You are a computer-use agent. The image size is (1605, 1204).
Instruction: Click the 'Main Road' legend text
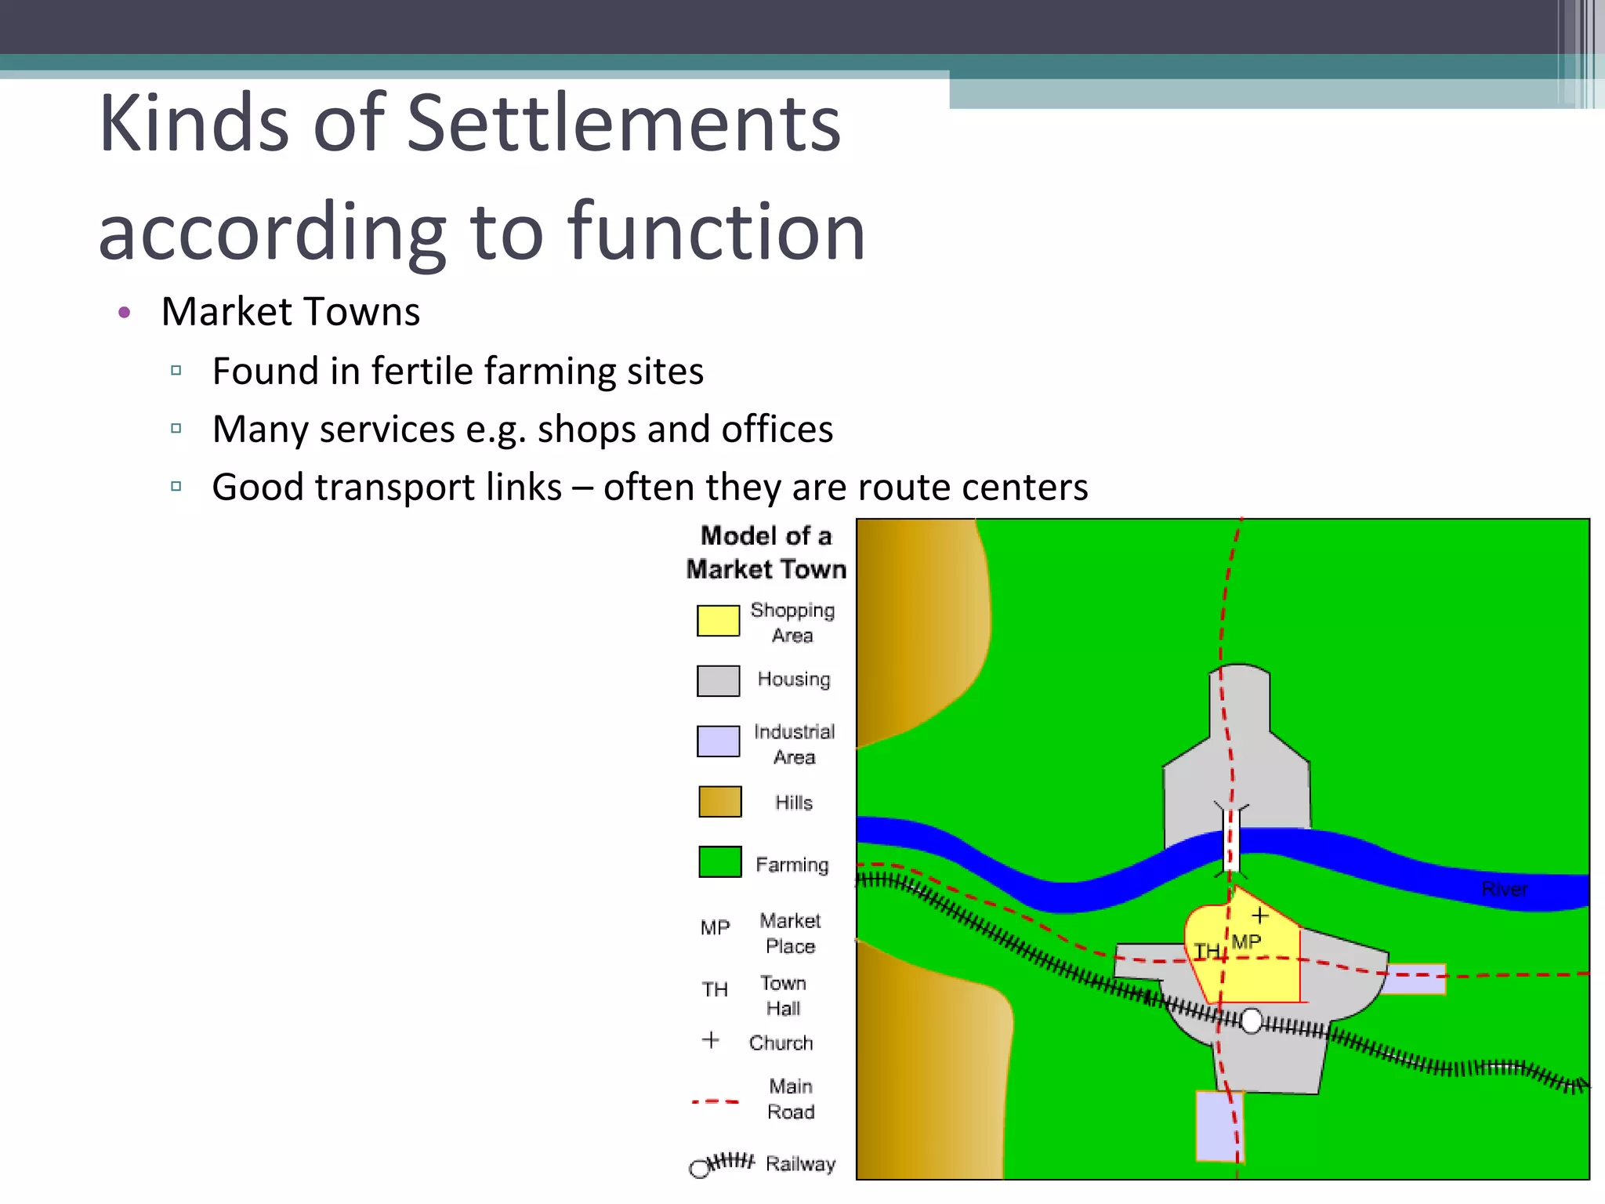point(791,1099)
